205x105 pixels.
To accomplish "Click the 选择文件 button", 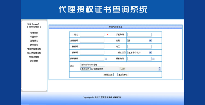I will pyautogui.click(x=85, y=69).
